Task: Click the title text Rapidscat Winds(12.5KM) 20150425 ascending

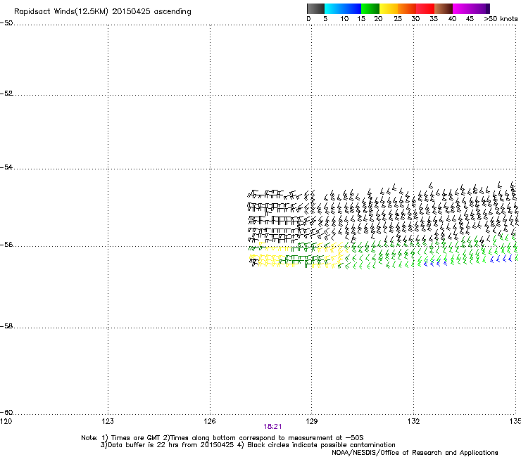Action: [x=103, y=12]
